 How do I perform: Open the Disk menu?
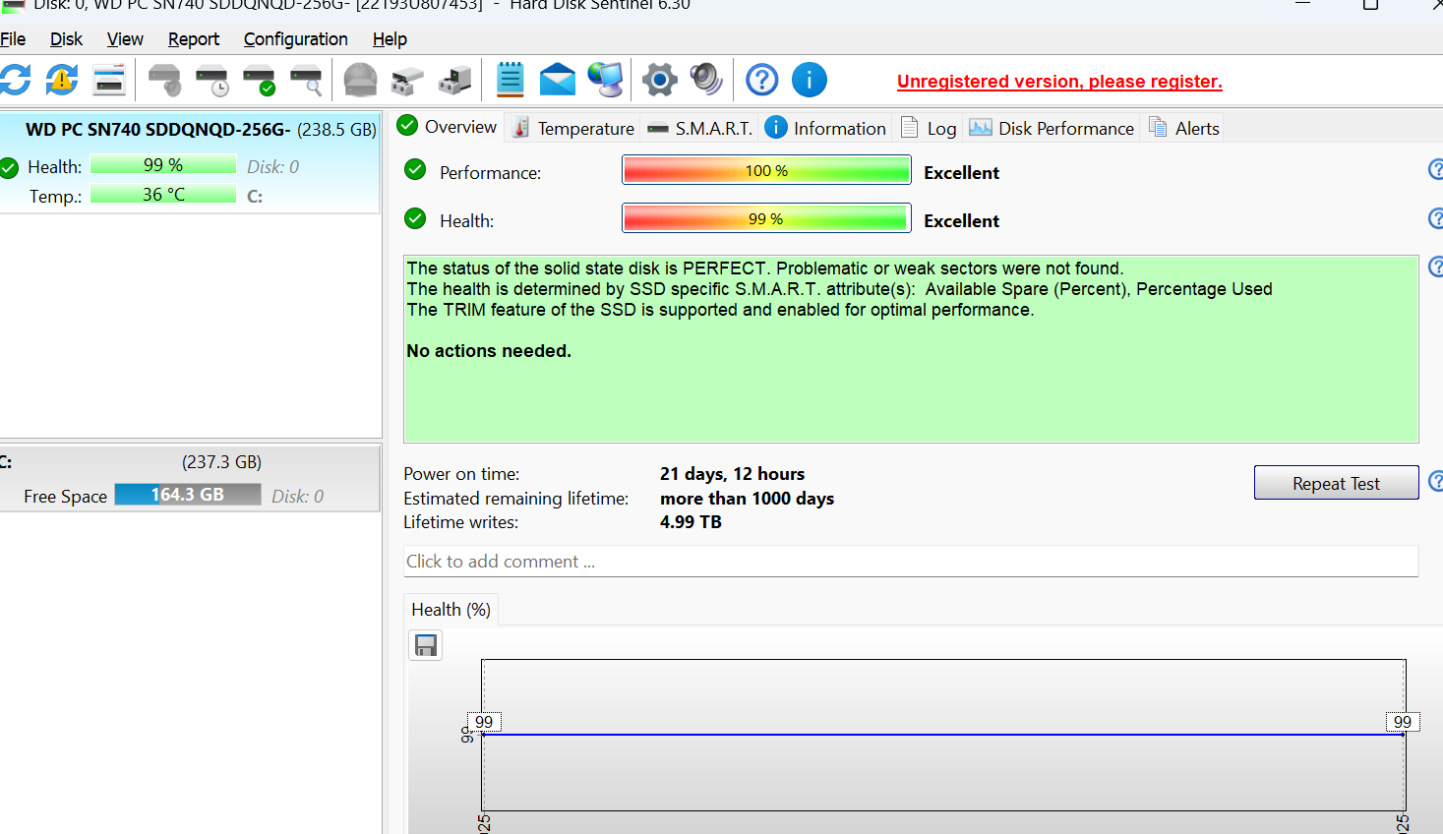pyautogui.click(x=66, y=39)
